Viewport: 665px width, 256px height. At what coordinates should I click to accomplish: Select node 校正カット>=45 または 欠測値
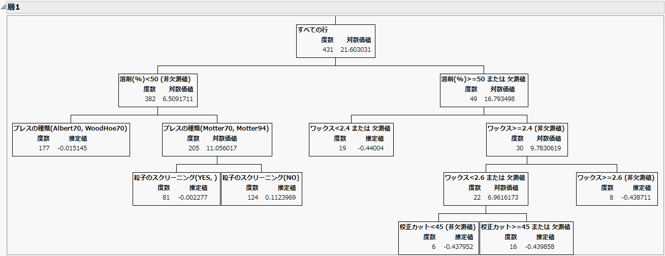[x=525, y=227]
